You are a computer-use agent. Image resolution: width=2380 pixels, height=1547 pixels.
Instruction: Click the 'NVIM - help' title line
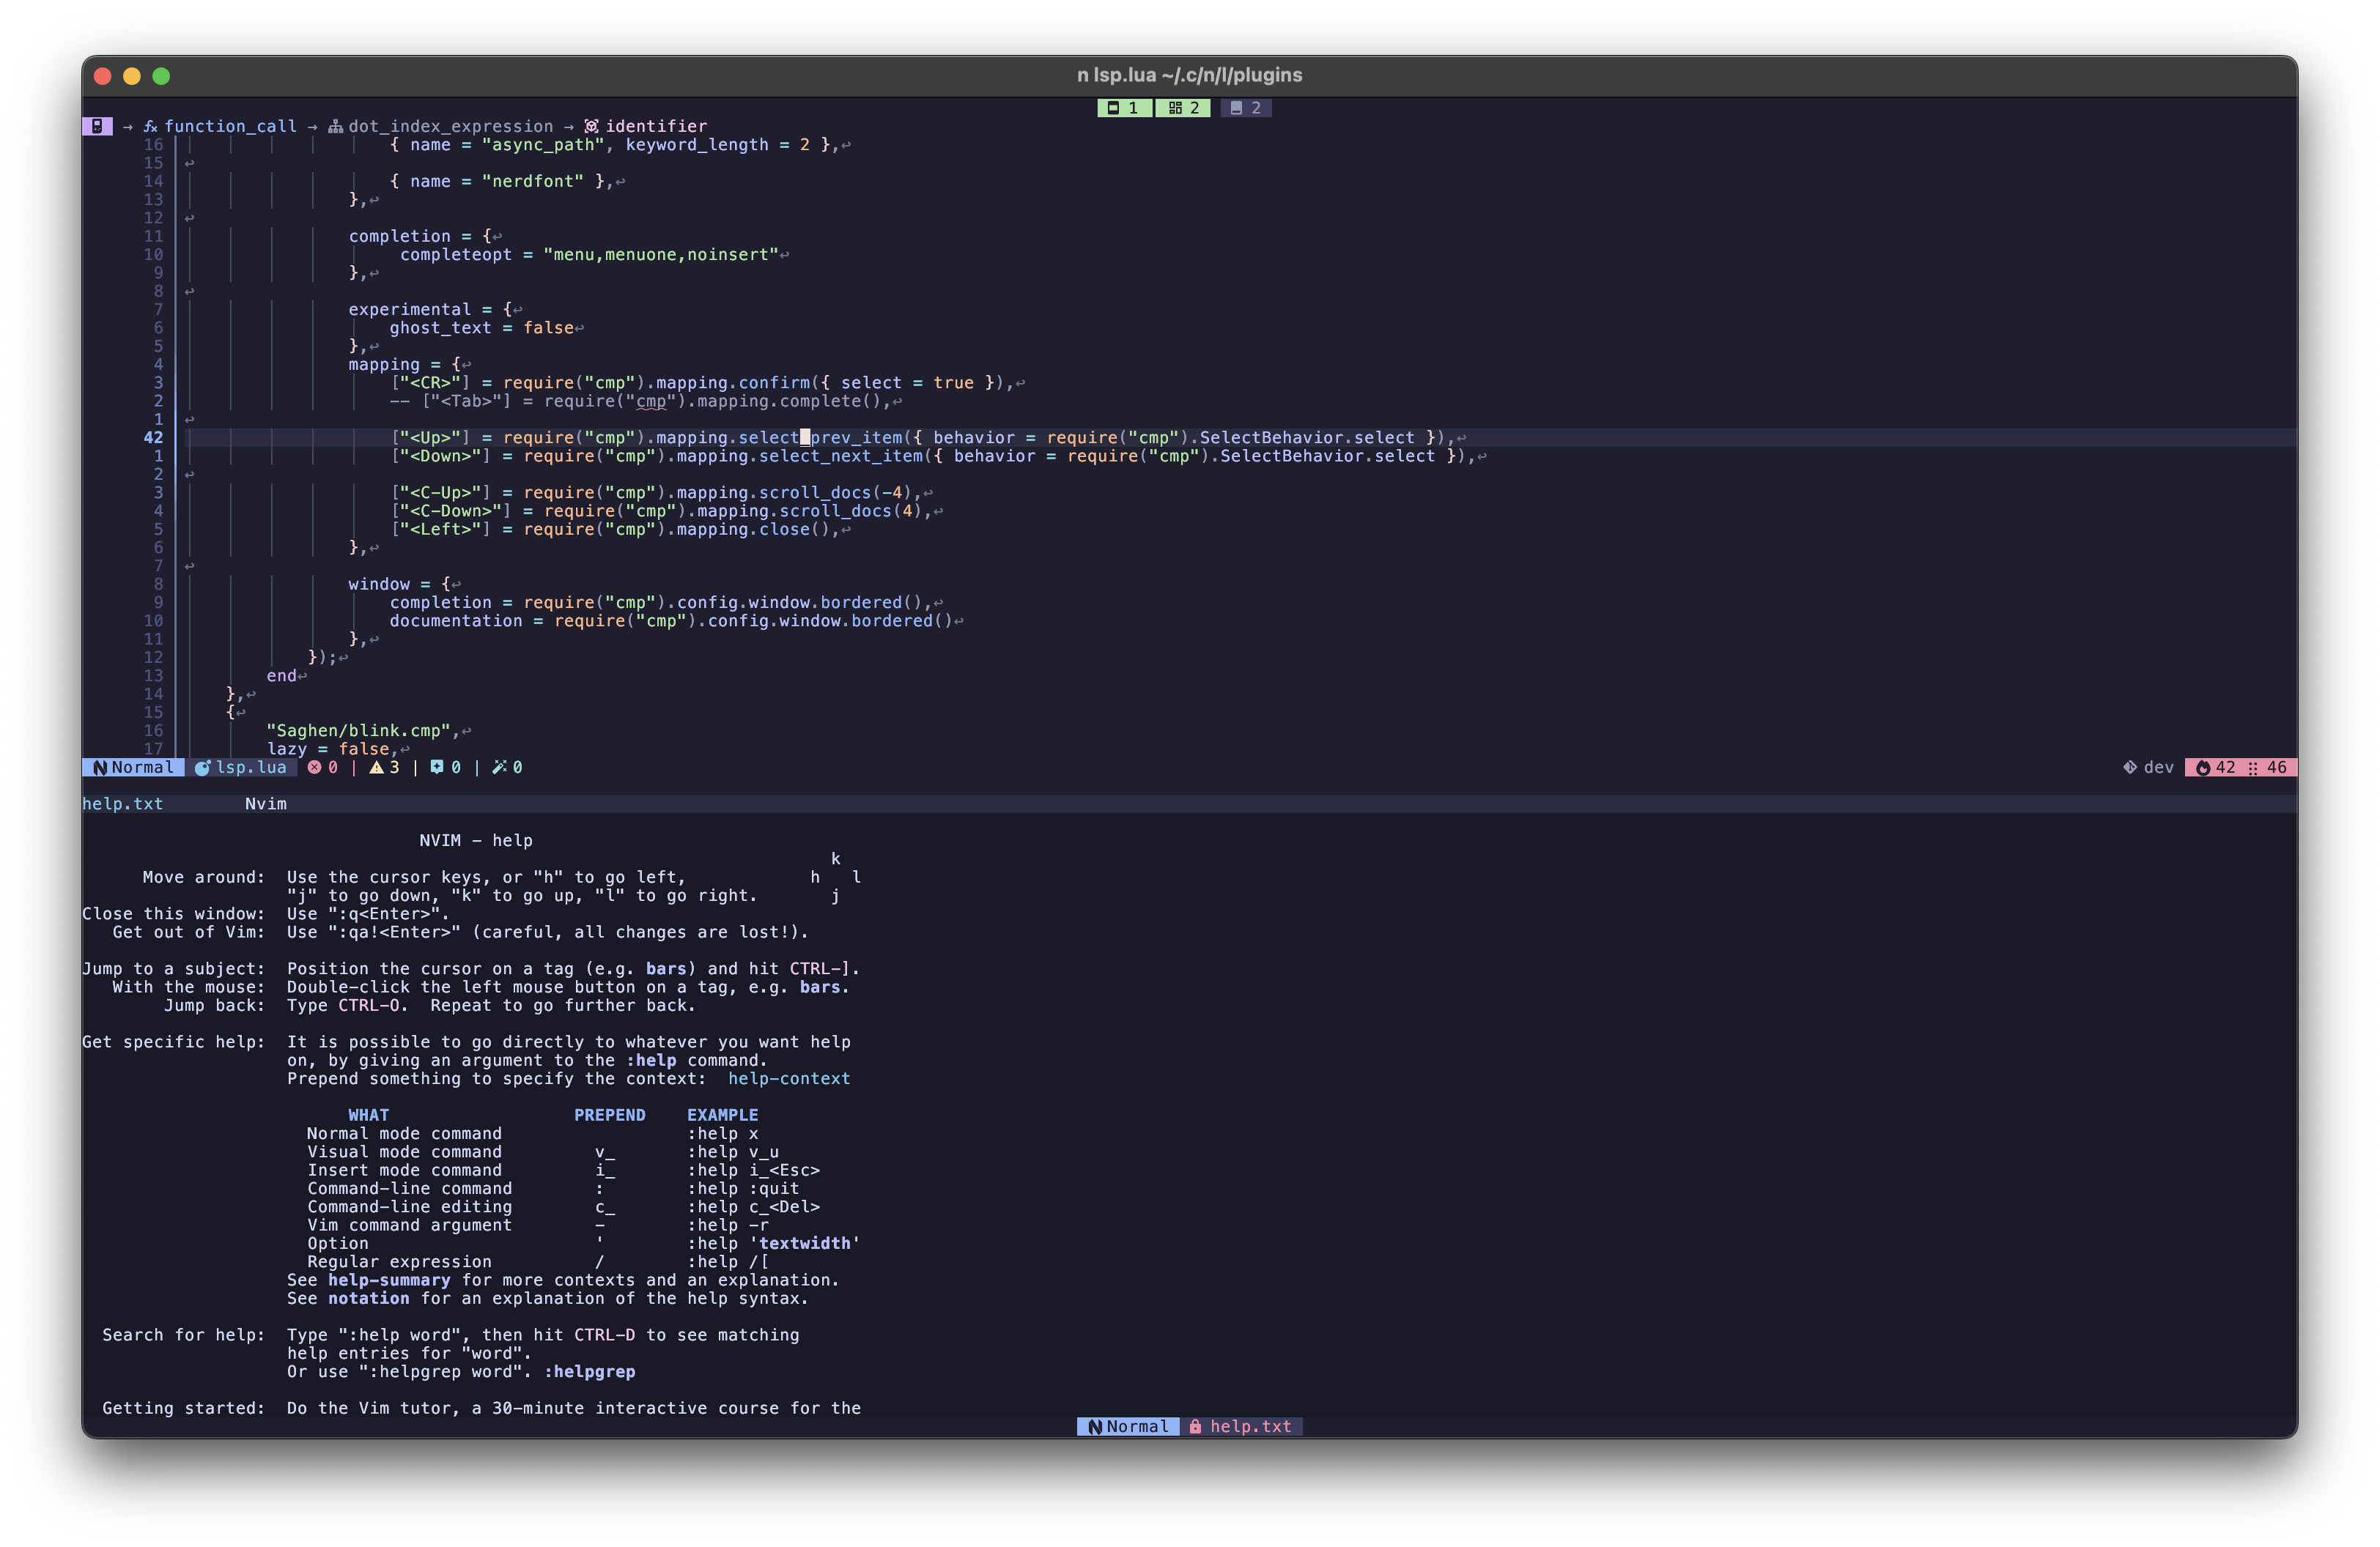pos(476,840)
